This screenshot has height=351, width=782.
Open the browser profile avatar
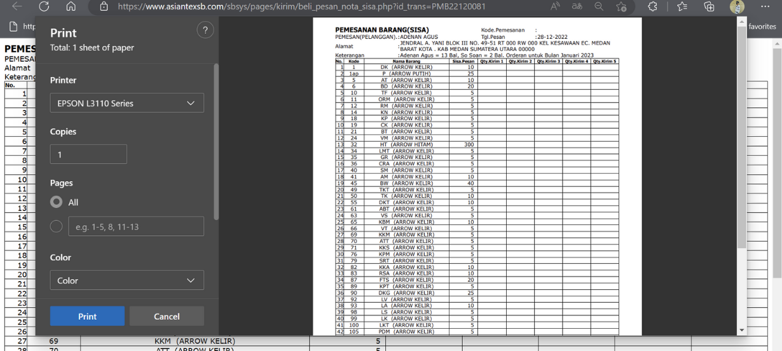[x=737, y=6]
